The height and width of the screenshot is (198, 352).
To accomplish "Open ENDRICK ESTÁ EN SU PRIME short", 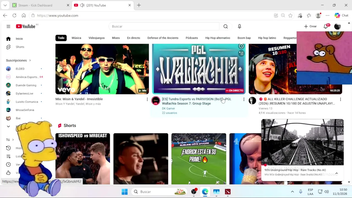I will click(x=199, y=159).
